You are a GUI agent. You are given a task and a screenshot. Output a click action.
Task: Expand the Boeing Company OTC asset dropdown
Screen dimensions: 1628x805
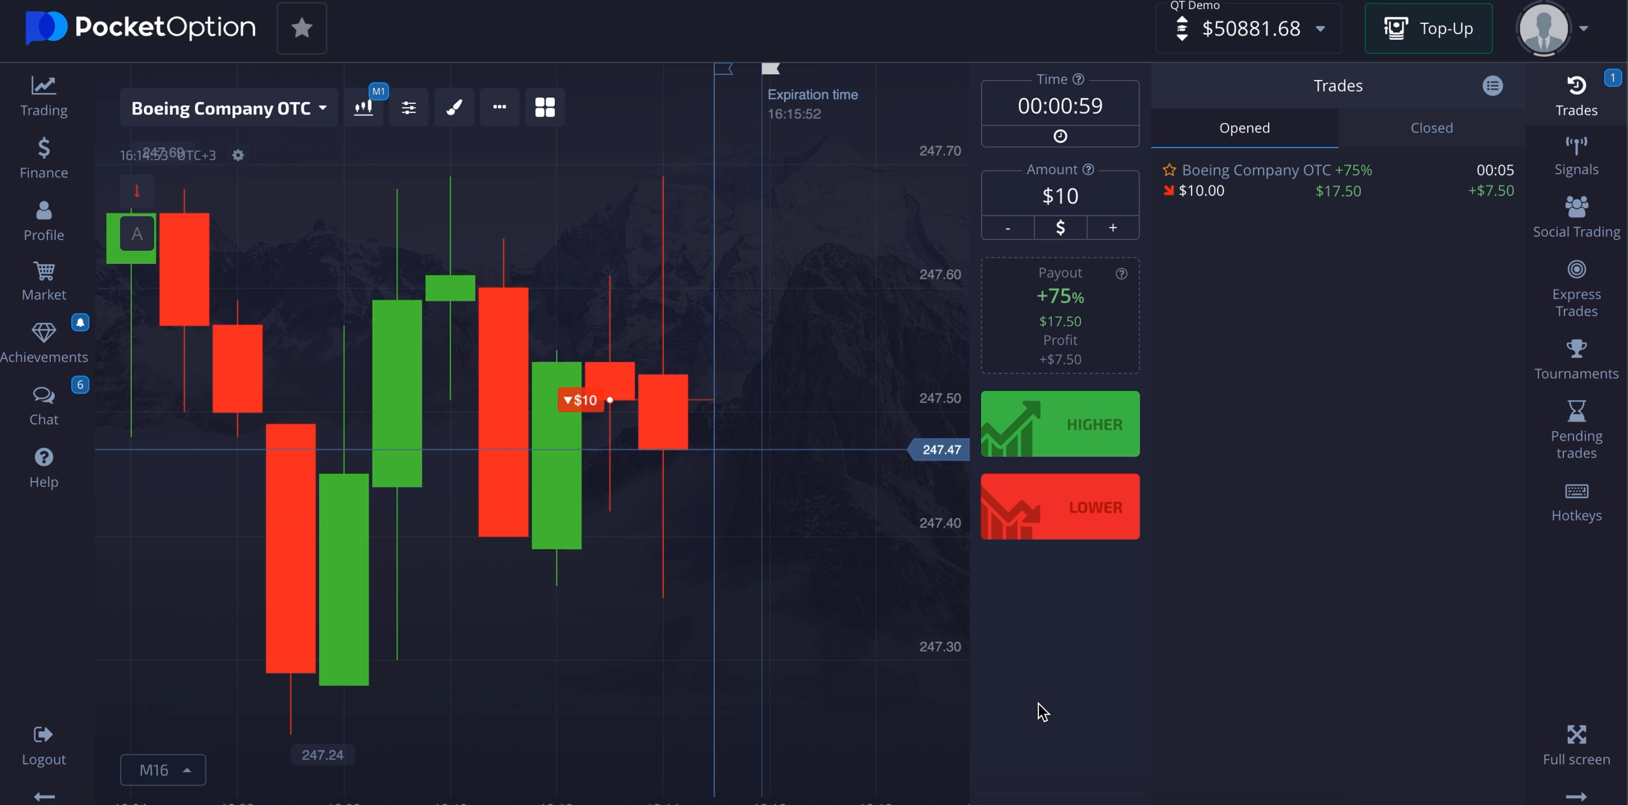228,108
